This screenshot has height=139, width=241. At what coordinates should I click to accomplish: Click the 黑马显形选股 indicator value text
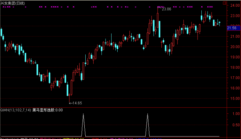47,110
